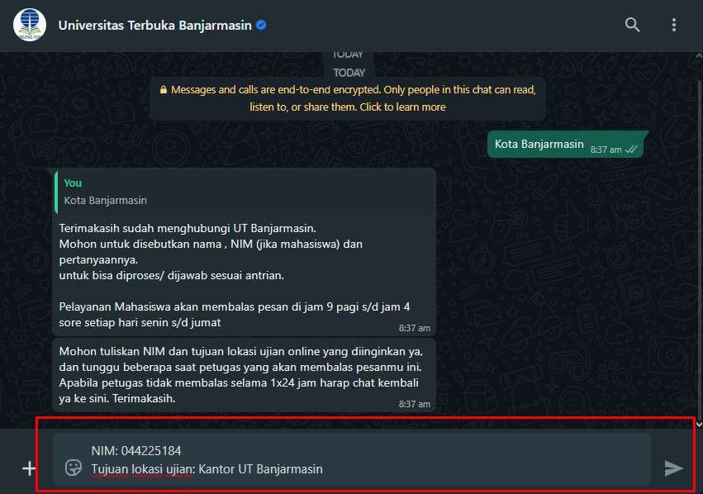The height and width of the screenshot is (494, 703).
Task: Select the sent 'Kota Banjarmasin' message bubble
Action: tap(565, 145)
